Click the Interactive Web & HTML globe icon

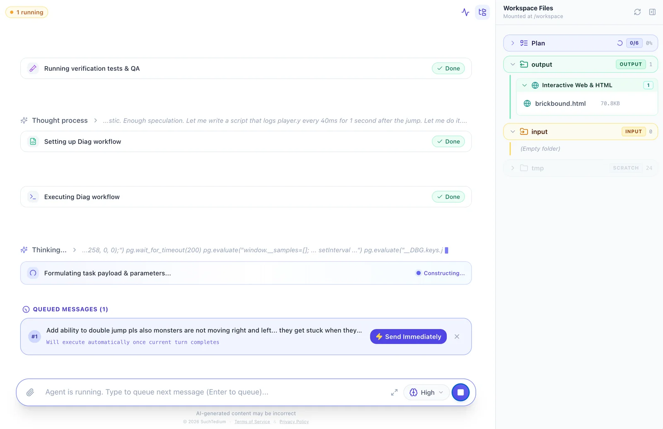(x=535, y=85)
